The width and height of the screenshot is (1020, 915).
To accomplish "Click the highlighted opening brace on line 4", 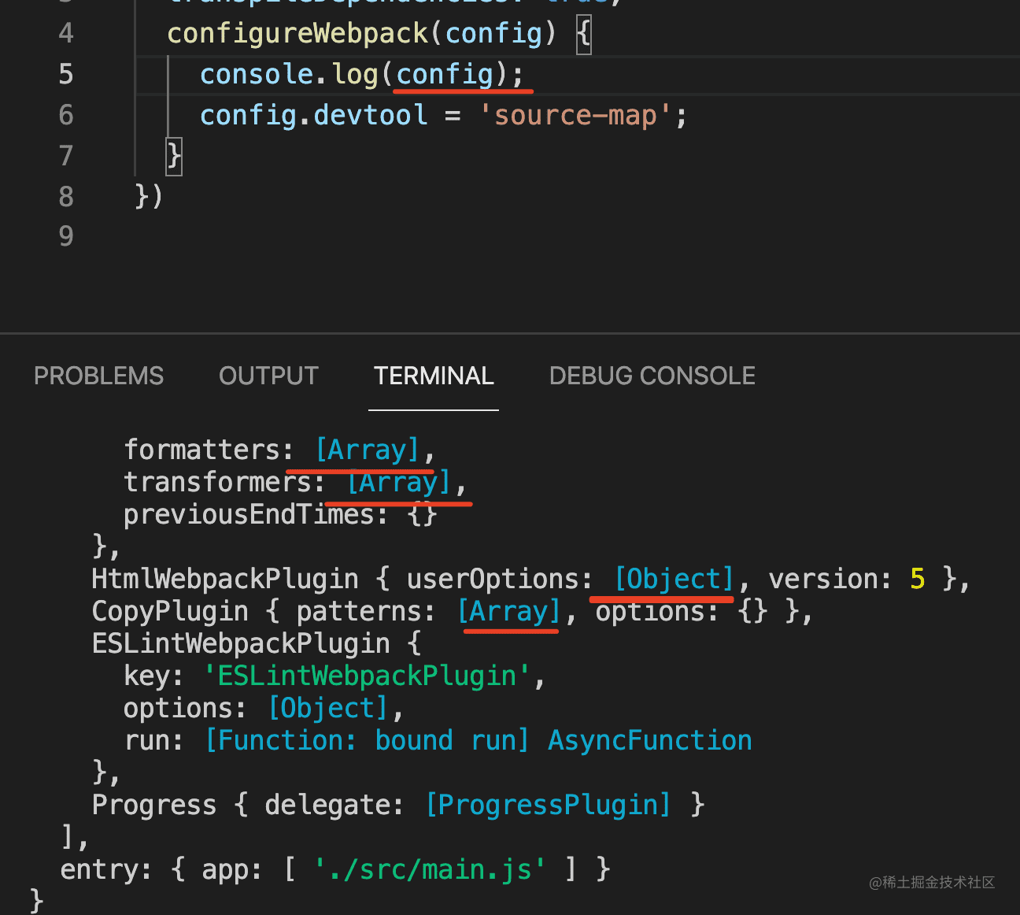I will coord(583,34).
